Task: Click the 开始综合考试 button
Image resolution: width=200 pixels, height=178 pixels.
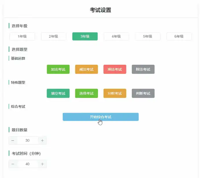Action: [x=101, y=117]
